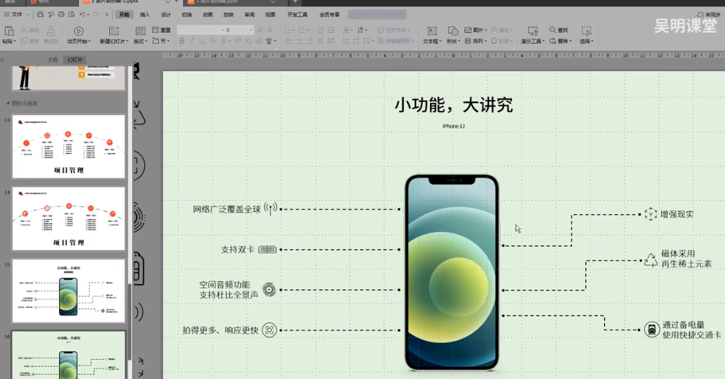Toggle Strikethrough formatting

(x=213, y=41)
